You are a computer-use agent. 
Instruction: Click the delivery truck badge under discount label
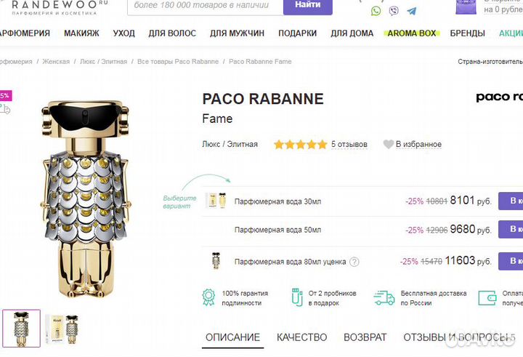click(x=5, y=109)
